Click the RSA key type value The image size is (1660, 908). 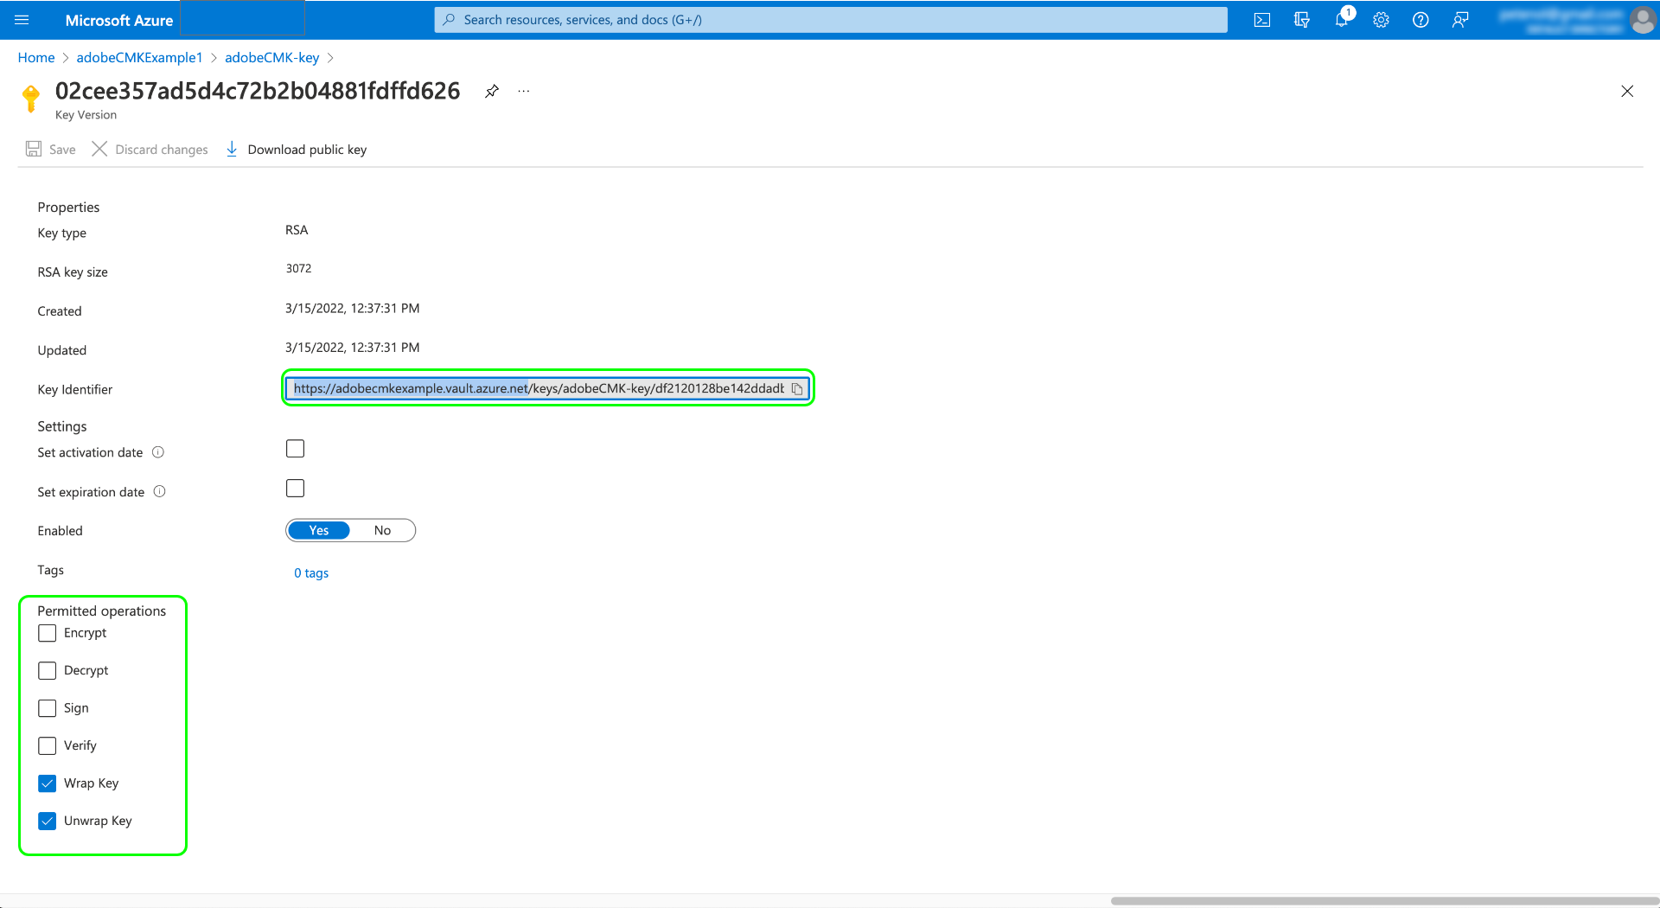click(297, 230)
